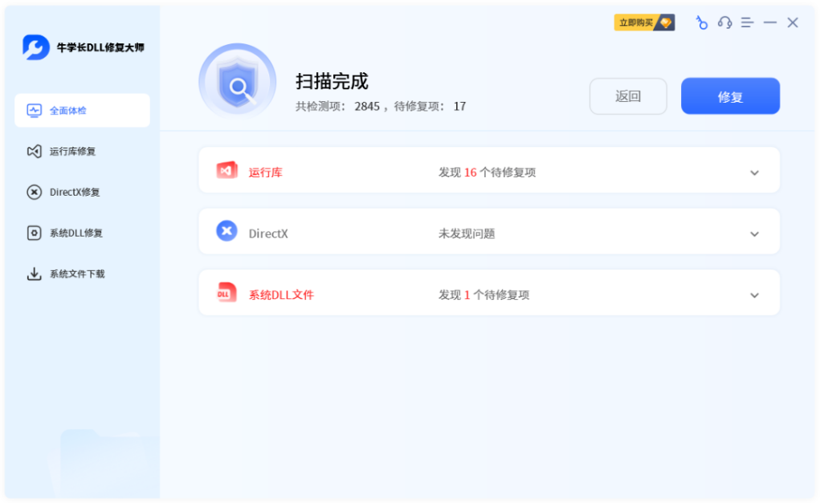Expand the 系统DLL文件 results row
This screenshot has width=820, height=503.
pyautogui.click(x=753, y=294)
